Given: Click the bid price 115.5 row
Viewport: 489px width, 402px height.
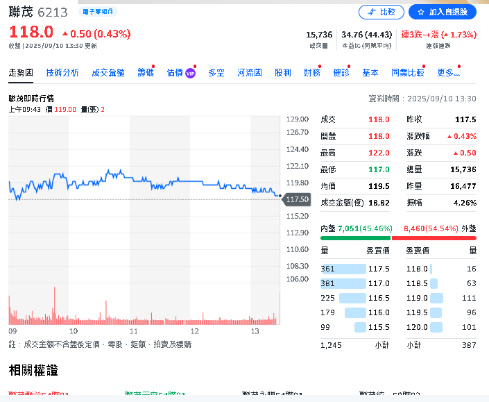Looking at the screenshot, I should (355, 327).
